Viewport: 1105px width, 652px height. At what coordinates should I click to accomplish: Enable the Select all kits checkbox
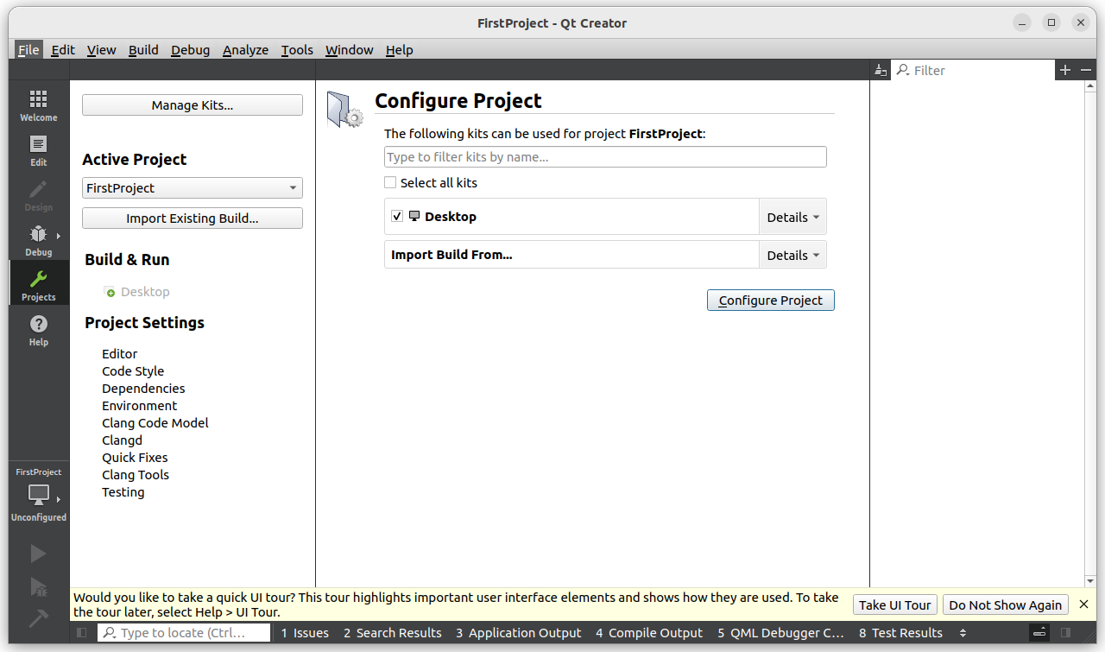pyautogui.click(x=390, y=183)
